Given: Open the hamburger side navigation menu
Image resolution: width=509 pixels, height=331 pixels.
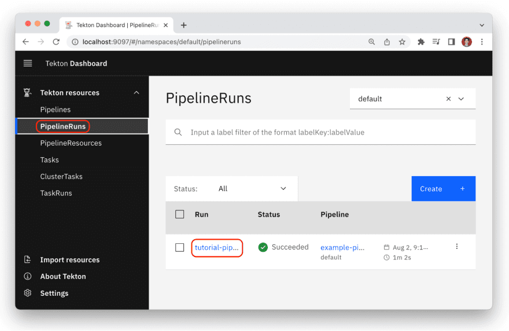Looking at the screenshot, I should (x=28, y=63).
